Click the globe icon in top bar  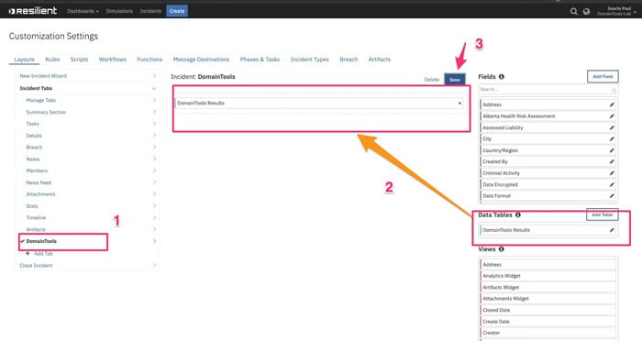point(586,12)
